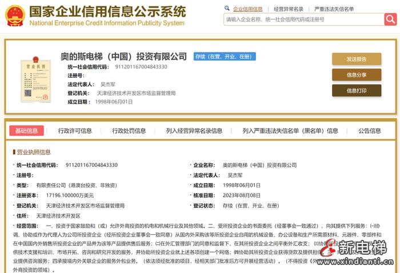The height and width of the screenshot is (273, 400).
Task: Open the business license thumbnail image
Action: [35, 79]
